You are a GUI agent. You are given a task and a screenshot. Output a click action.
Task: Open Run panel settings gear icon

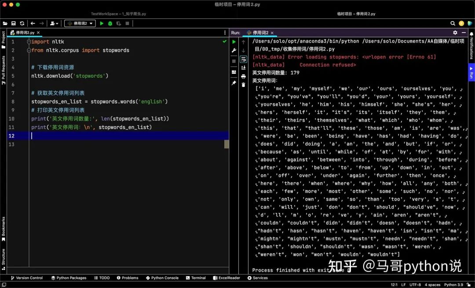455,32
